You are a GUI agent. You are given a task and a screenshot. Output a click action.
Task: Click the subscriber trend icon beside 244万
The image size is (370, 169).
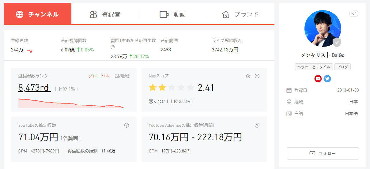coord(30,51)
